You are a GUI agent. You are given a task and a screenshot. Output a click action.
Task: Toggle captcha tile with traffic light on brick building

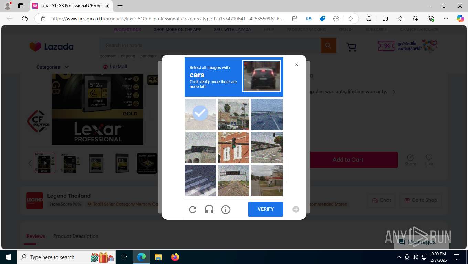(x=234, y=147)
